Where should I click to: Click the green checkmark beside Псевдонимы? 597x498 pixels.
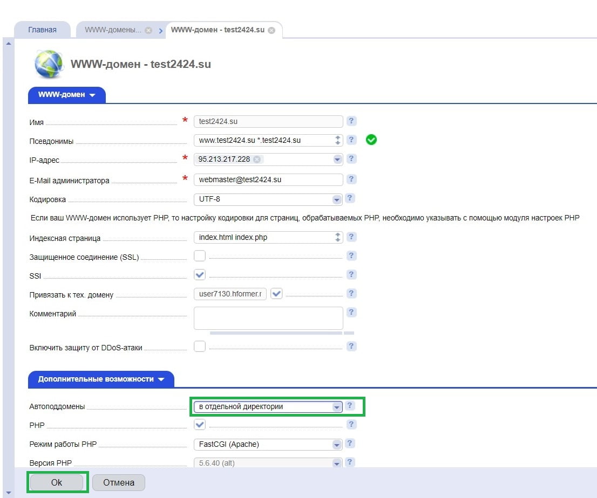point(371,140)
